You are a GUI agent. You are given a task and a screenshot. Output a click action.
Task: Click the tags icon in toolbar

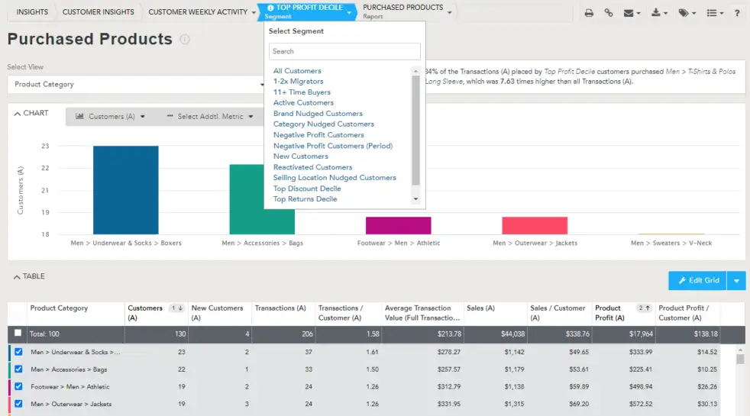[687, 13]
